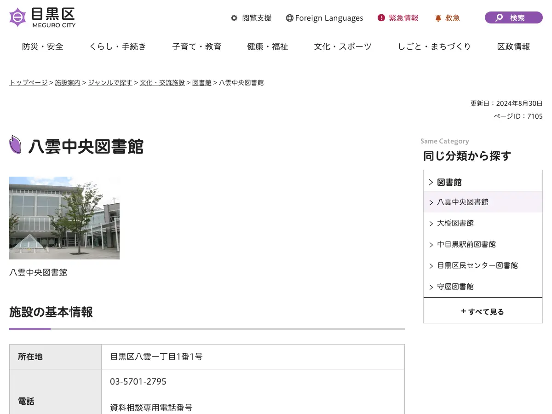Click the red exclamation icon for 緊急情報
This screenshot has height=414, width=552.
pos(381,18)
